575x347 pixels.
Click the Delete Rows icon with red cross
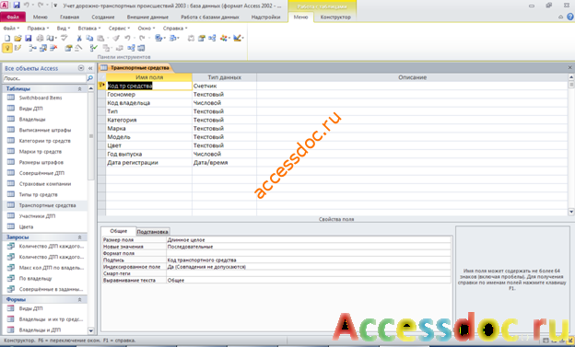click(x=53, y=48)
